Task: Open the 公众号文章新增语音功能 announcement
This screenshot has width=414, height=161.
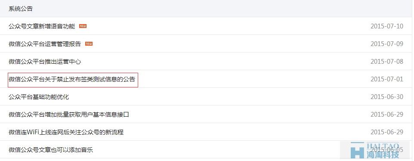Action: click(x=42, y=26)
